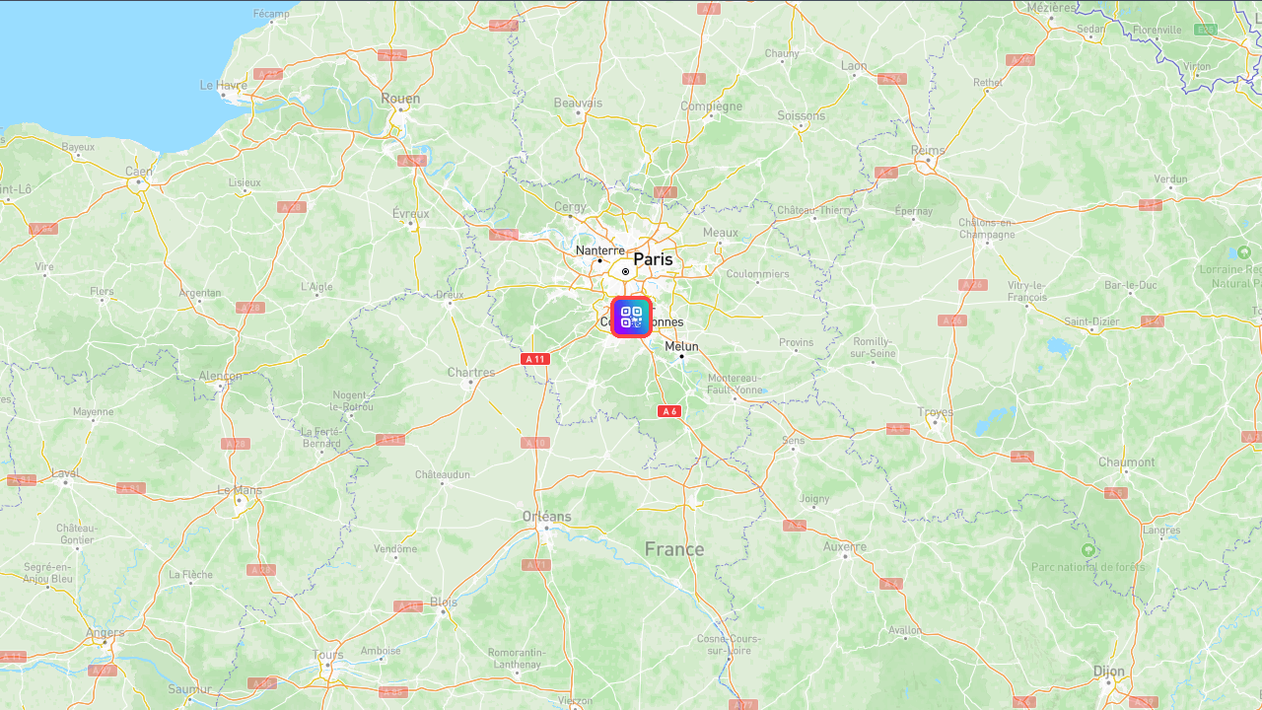The width and height of the screenshot is (1262, 710).
Task: Click the Tours city label
Action: click(328, 655)
